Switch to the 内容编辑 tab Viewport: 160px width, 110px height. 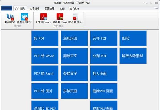(34, 9)
